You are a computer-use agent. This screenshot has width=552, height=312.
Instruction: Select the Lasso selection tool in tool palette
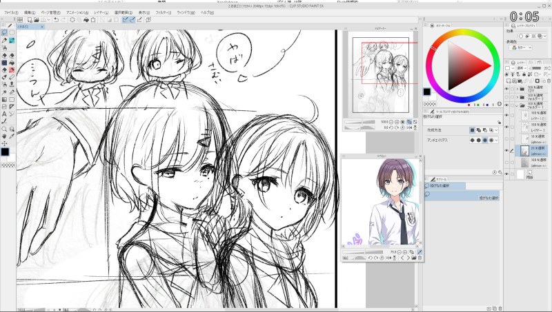pyautogui.click(x=4, y=32)
